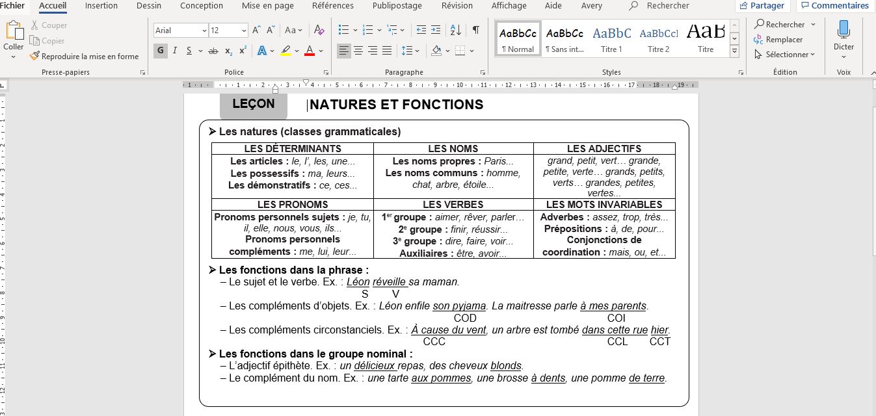Switch to the Insertion ribbon tab
Image resolution: width=876 pixels, height=416 pixels.
101,5
